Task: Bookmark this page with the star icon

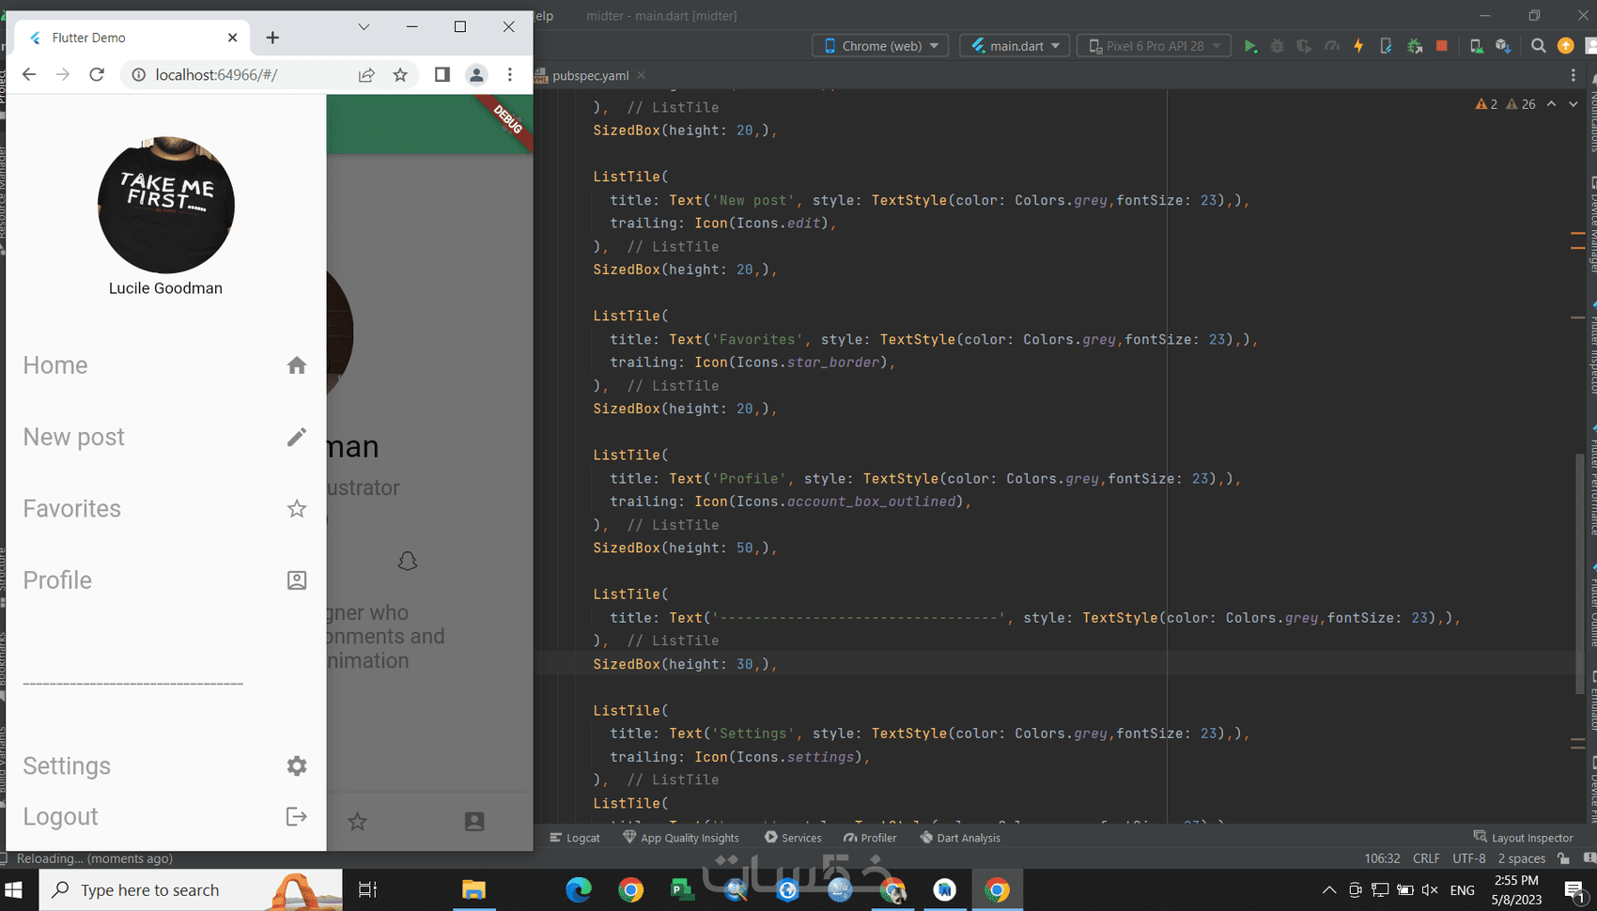Action: click(400, 75)
